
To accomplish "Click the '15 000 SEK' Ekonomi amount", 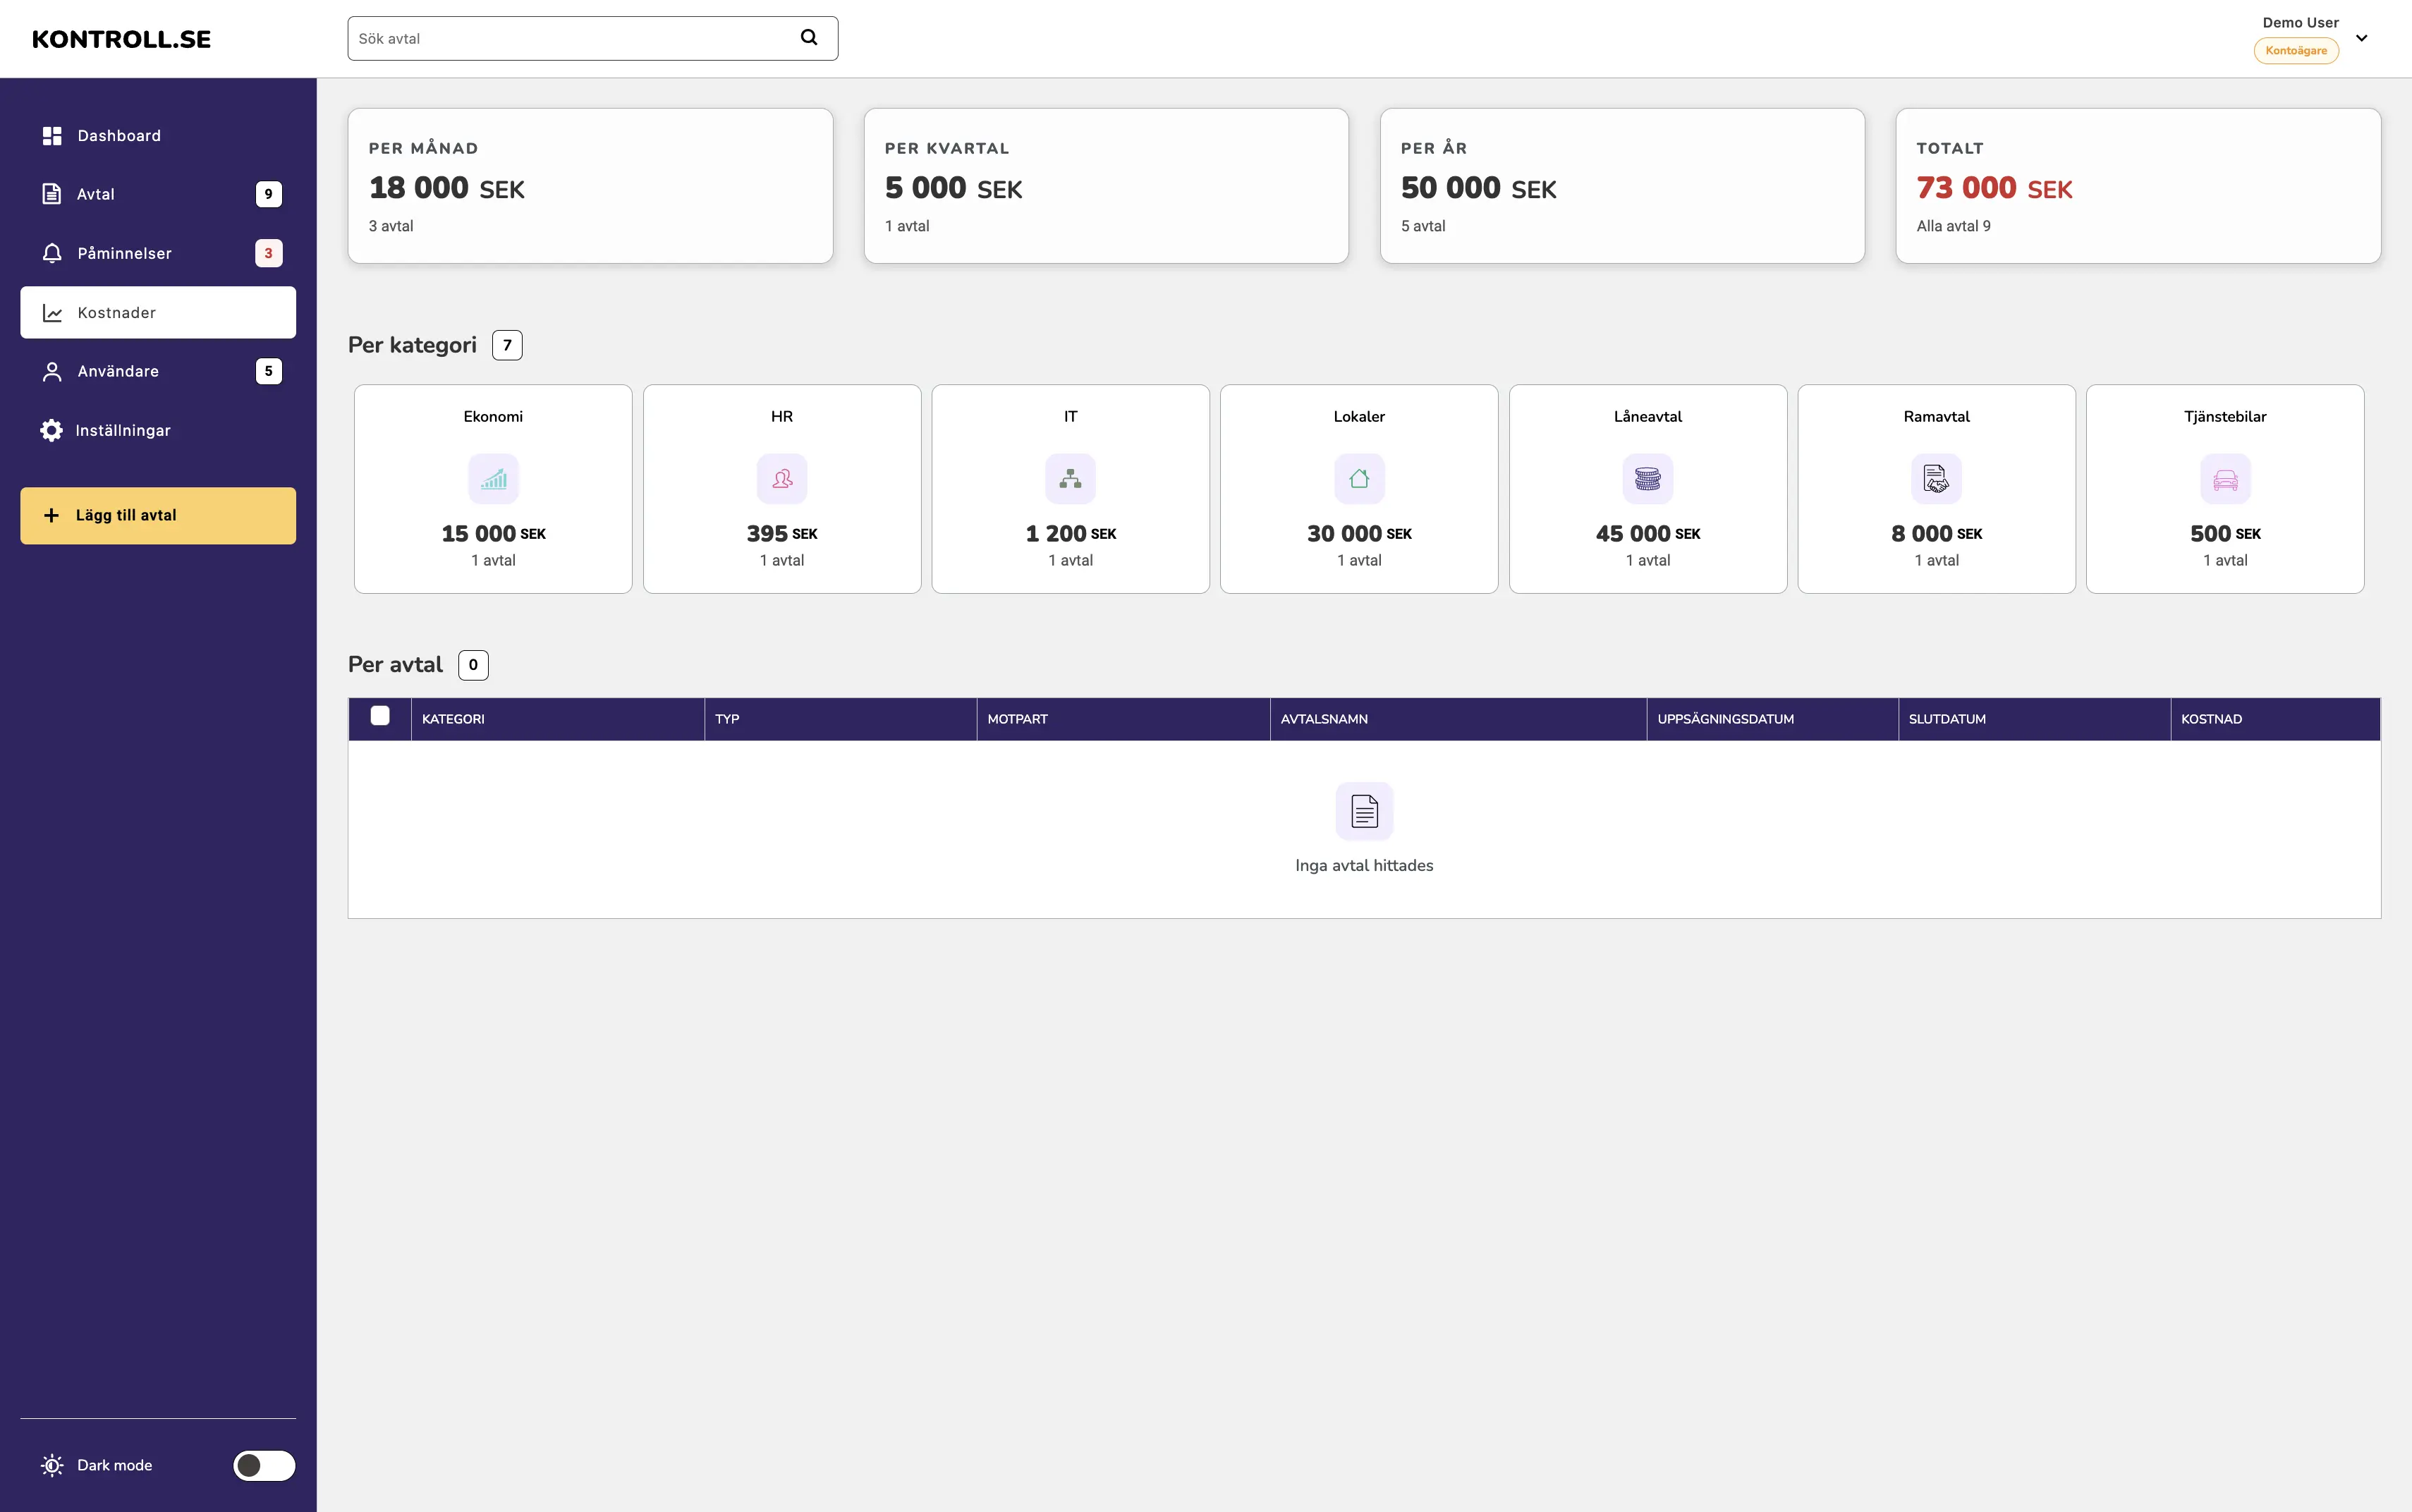I will (493, 534).
